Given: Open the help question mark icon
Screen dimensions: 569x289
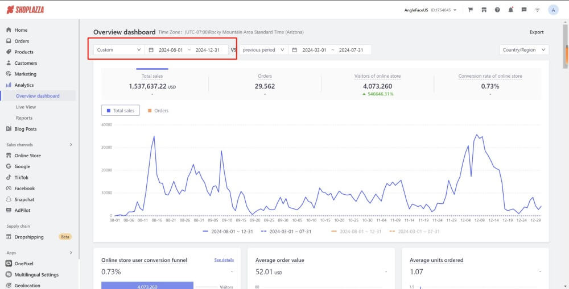Looking at the screenshot, I should click(497, 10).
